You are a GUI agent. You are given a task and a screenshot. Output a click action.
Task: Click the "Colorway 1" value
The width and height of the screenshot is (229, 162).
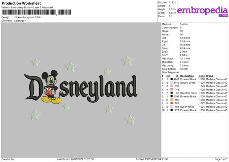tap(20, 21)
